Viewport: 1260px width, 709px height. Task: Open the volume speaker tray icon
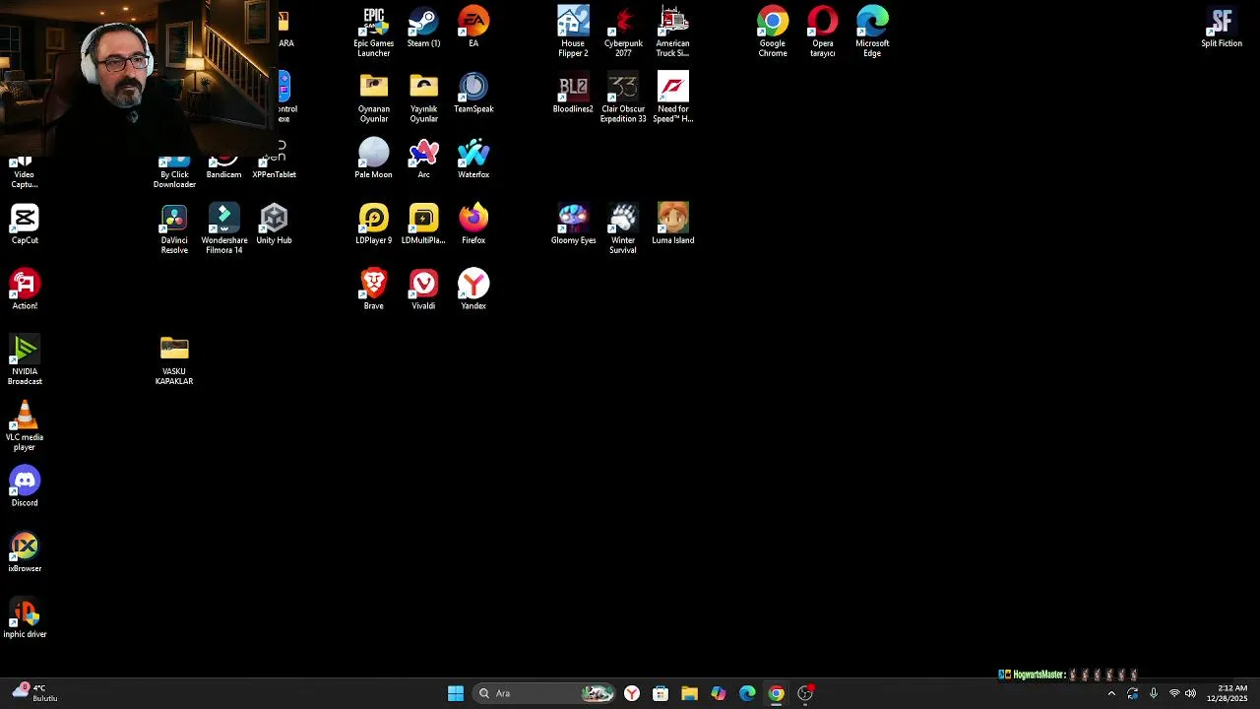coord(1191,693)
